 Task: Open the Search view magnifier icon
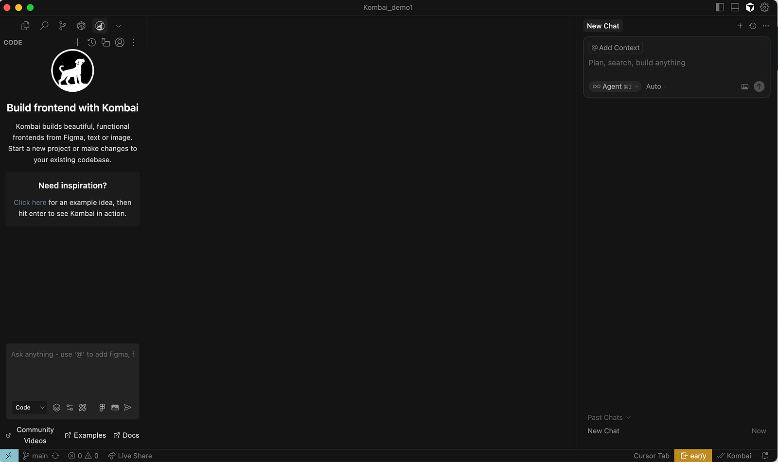(x=44, y=26)
